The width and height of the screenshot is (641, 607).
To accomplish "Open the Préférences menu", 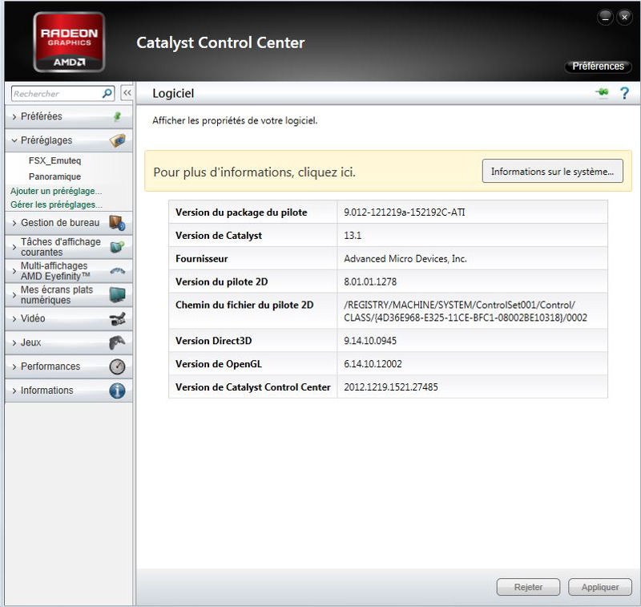I will tap(598, 67).
